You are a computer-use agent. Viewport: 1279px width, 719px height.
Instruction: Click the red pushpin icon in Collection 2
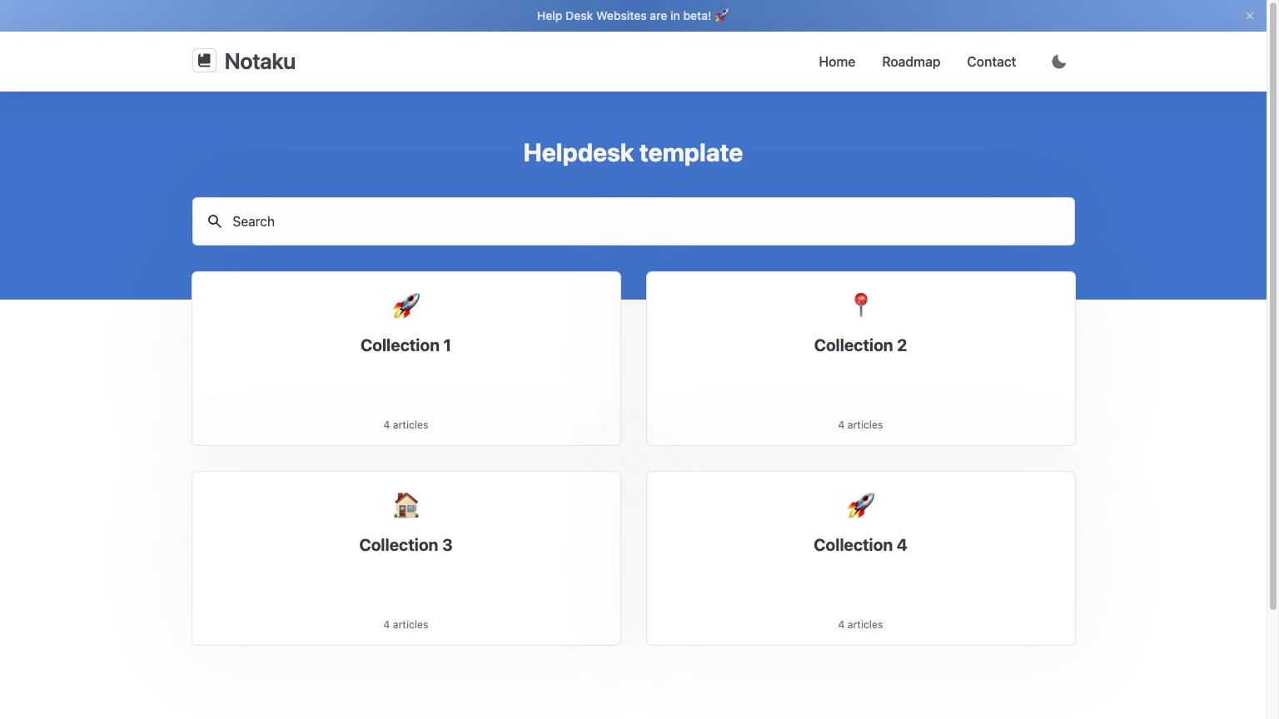[x=861, y=305]
